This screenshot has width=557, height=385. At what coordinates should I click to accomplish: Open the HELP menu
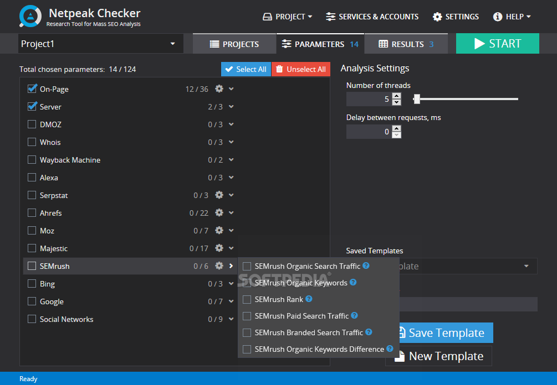pos(512,17)
